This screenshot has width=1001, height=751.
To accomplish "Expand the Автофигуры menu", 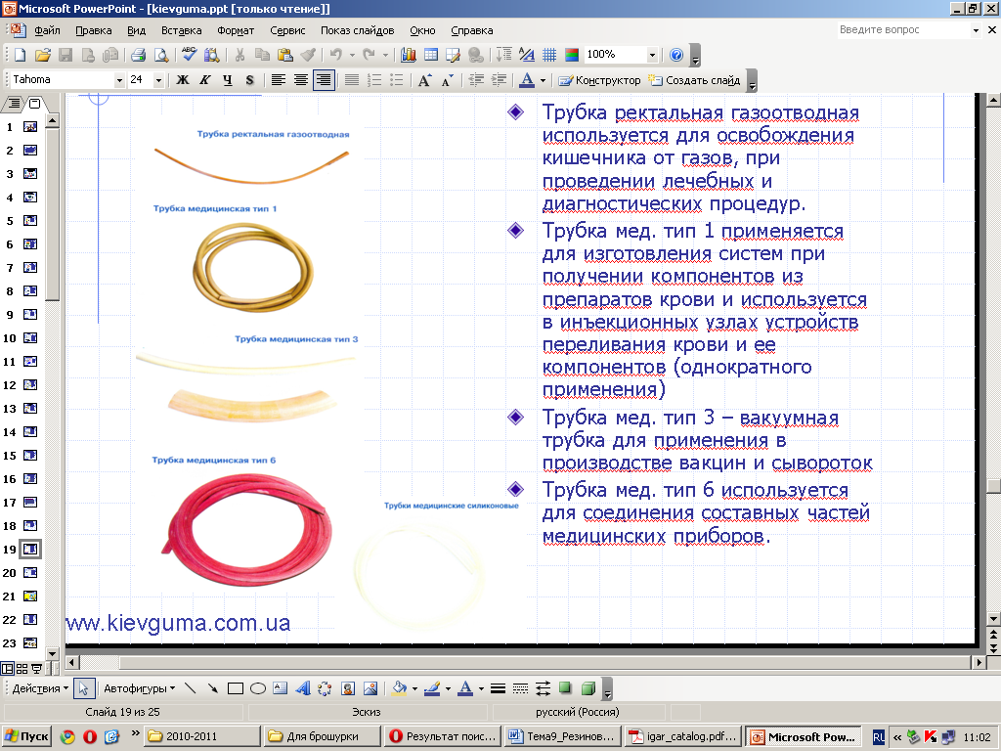I will coord(139,688).
